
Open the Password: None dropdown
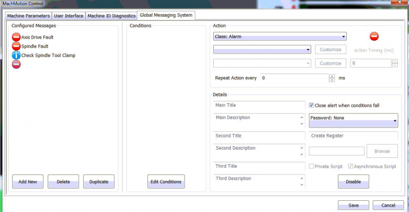coord(353,120)
